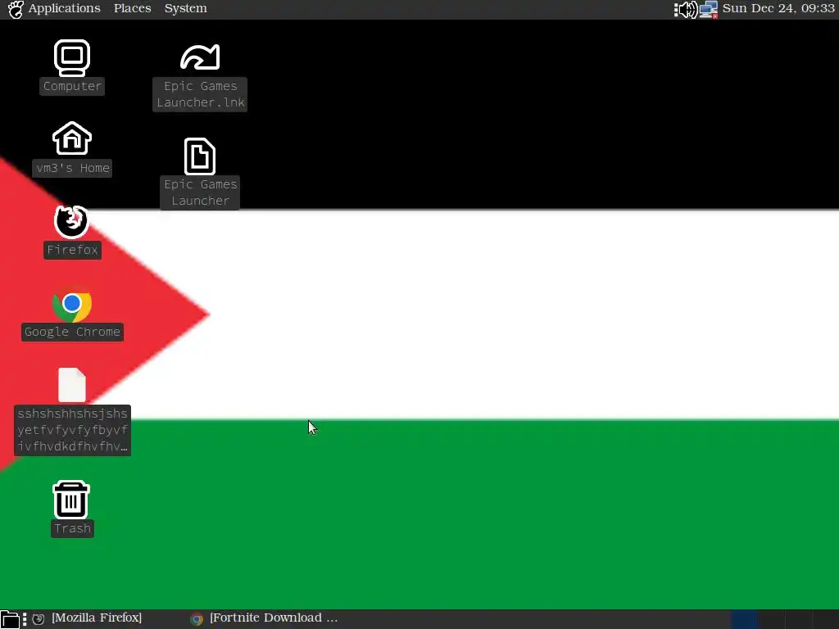Open the Applications menu
The width and height of the screenshot is (839, 629).
coord(64,8)
